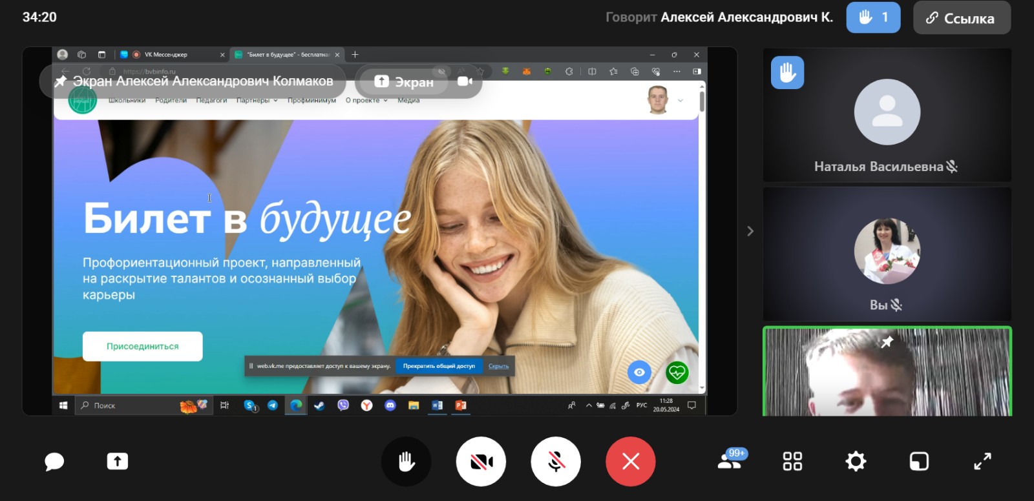Image resolution: width=1034 pixels, height=501 pixels.
Task: Click the Windows 'Поиск' search field
Action: [143, 405]
